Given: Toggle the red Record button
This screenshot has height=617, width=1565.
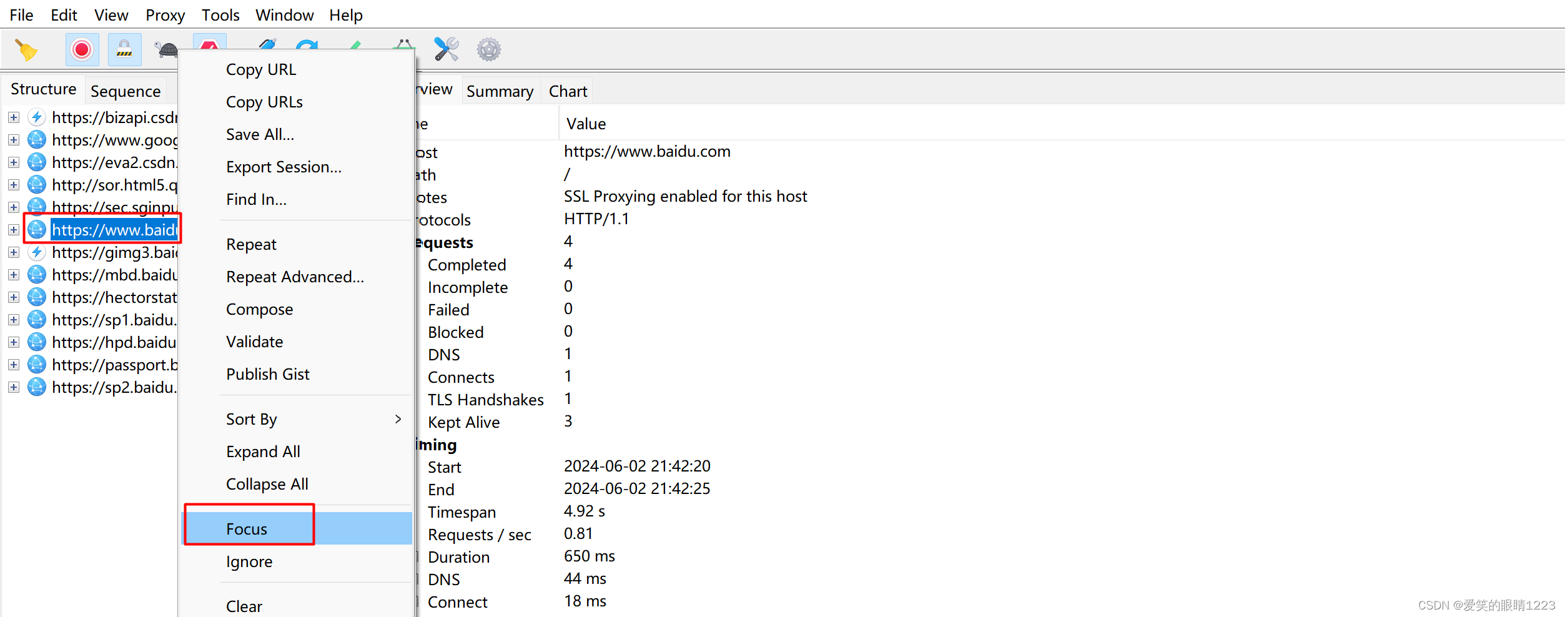Looking at the screenshot, I should pos(82,49).
